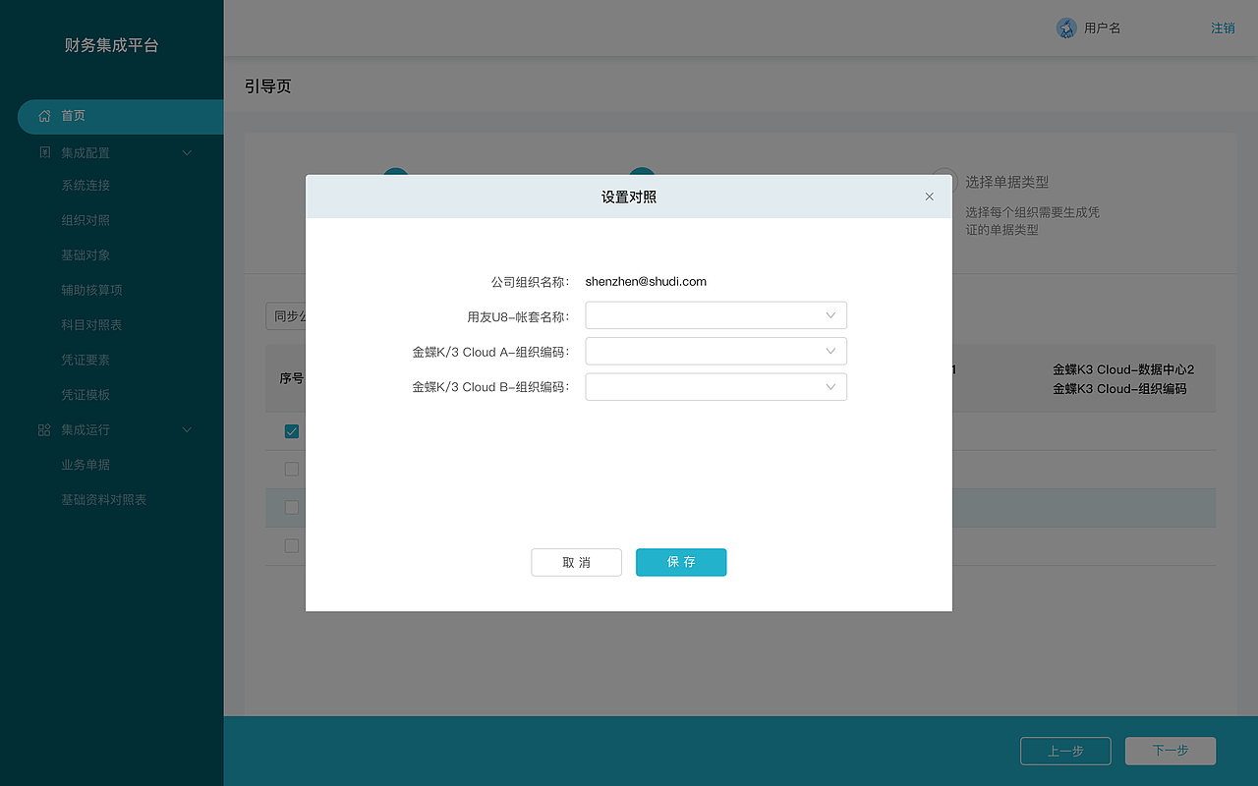Click the 上一步 button
The height and width of the screenshot is (786, 1258).
coord(1065,751)
